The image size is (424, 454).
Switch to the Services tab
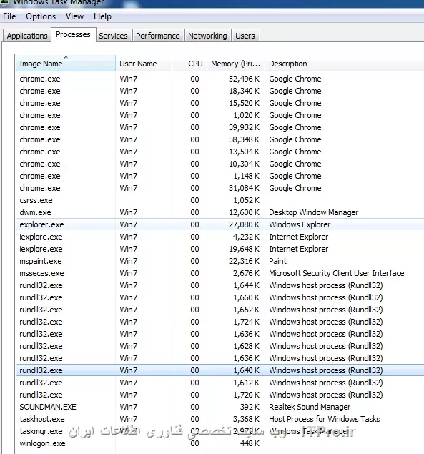(113, 36)
